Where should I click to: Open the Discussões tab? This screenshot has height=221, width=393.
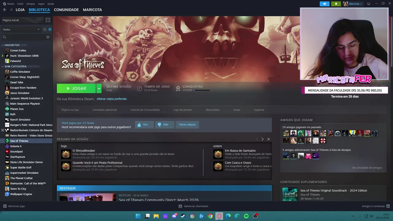coord(212,110)
